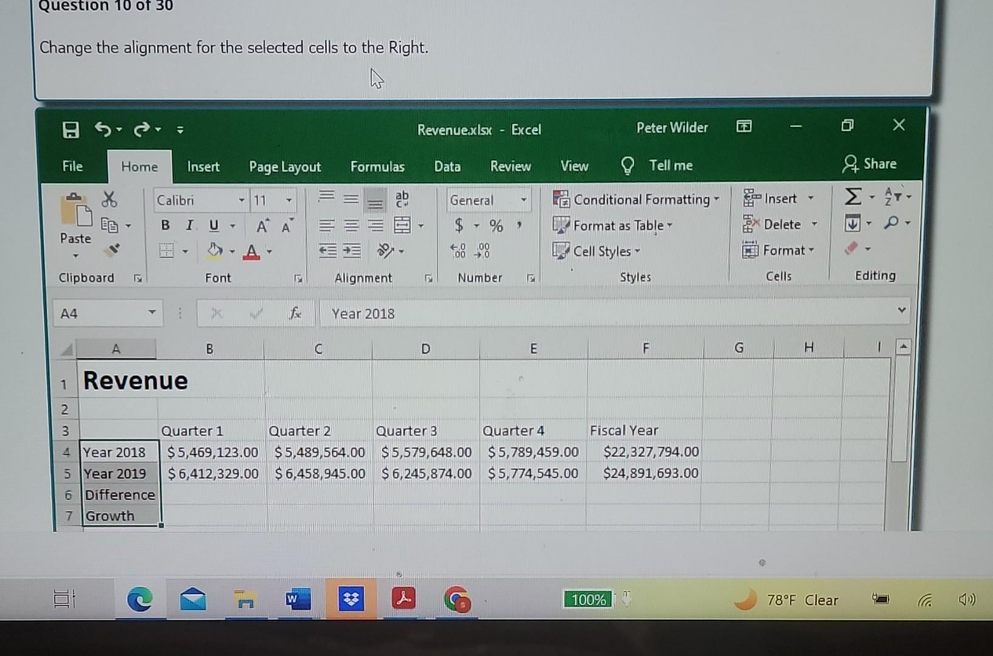
Task: Select column B header
Action: coord(210,349)
